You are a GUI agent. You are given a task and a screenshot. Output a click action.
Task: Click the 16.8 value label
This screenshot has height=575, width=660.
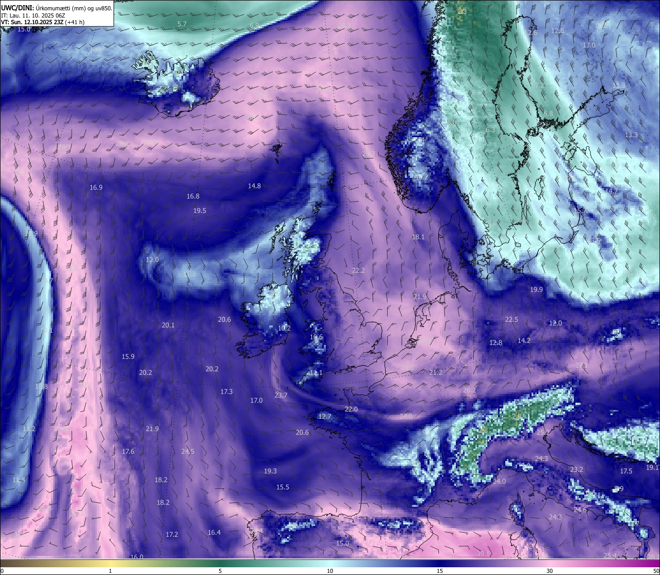coord(193,196)
